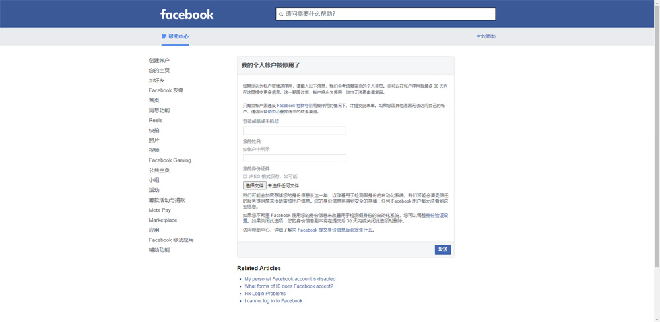This screenshot has height=322, width=660.
Task: Submit the form with the 发送 button
Action: (x=443, y=249)
